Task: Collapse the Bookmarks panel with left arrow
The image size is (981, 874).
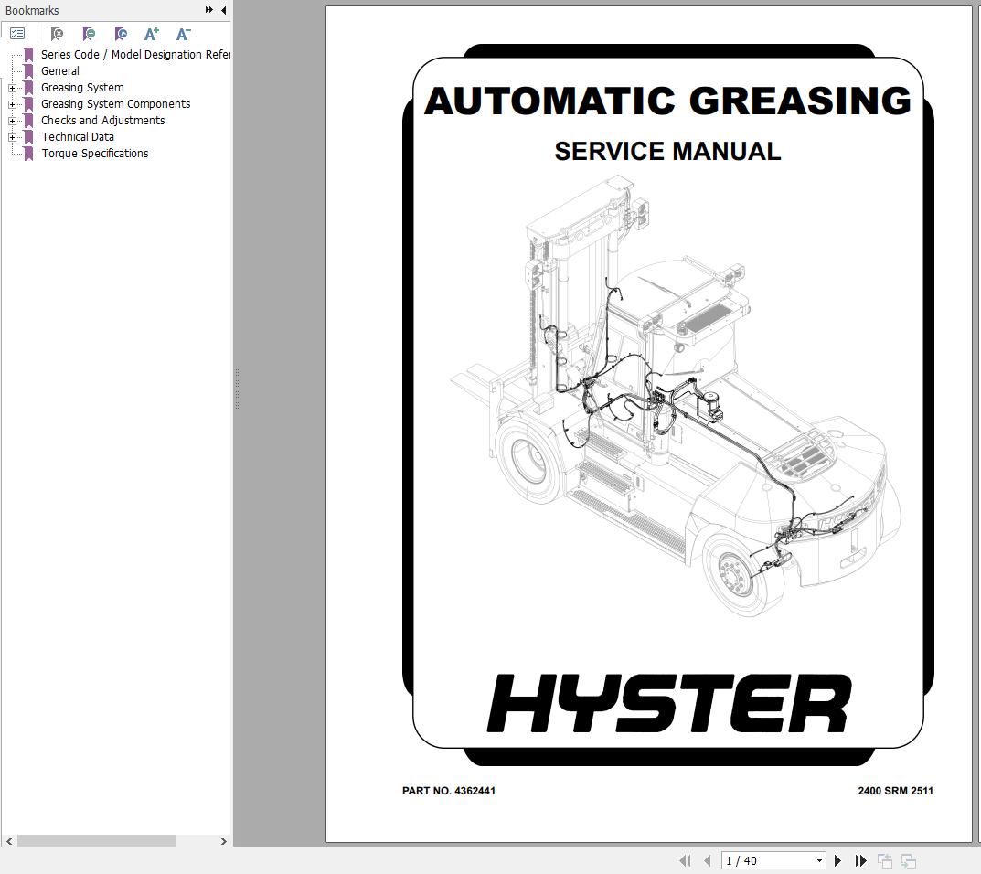Action: coord(223,10)
